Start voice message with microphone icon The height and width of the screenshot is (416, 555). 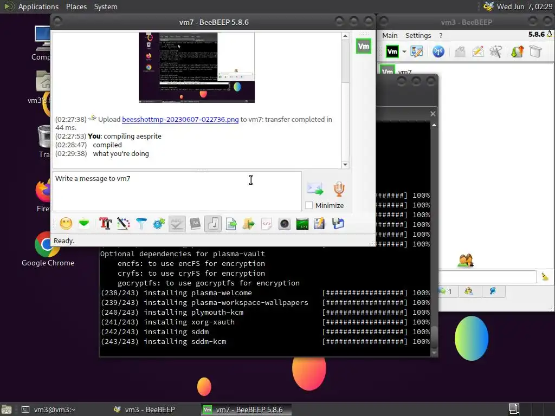tap(339, 189)
